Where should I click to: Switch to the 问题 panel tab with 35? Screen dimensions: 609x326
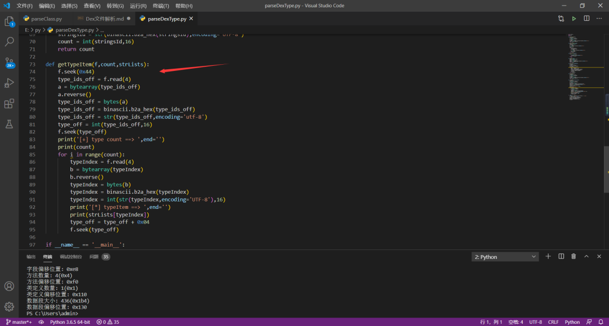click(99, 257)
